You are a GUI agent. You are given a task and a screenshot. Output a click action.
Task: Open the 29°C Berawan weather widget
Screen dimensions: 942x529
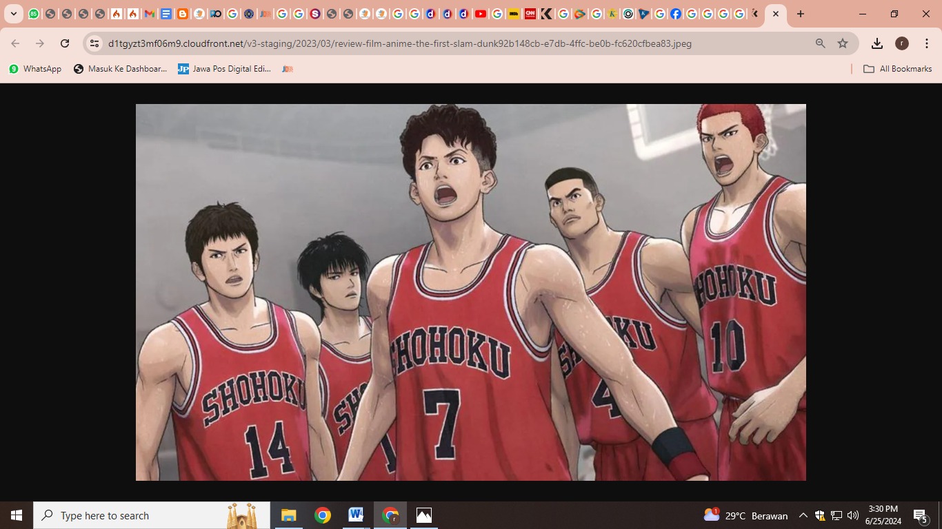(x=745, y=515)
